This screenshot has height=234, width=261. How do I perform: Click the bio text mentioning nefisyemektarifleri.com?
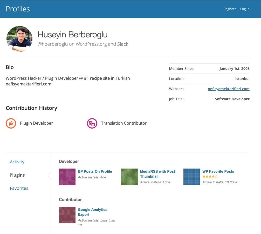[68, 81]
